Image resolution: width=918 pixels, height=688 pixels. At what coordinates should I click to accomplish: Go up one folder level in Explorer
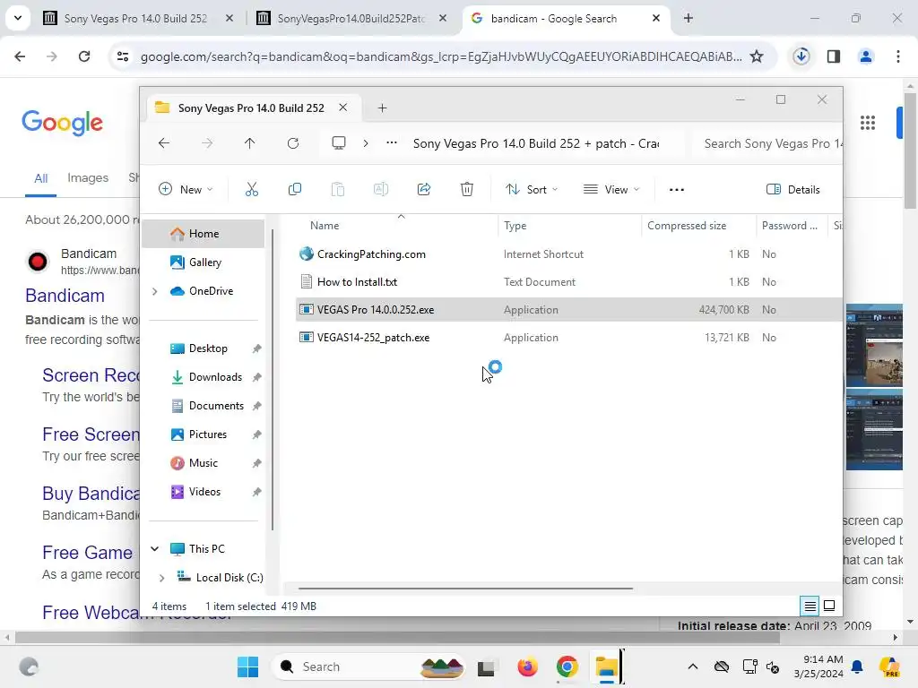coord(249,143)
